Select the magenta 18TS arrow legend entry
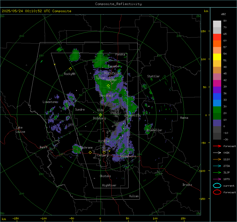 tap(217, 179)
